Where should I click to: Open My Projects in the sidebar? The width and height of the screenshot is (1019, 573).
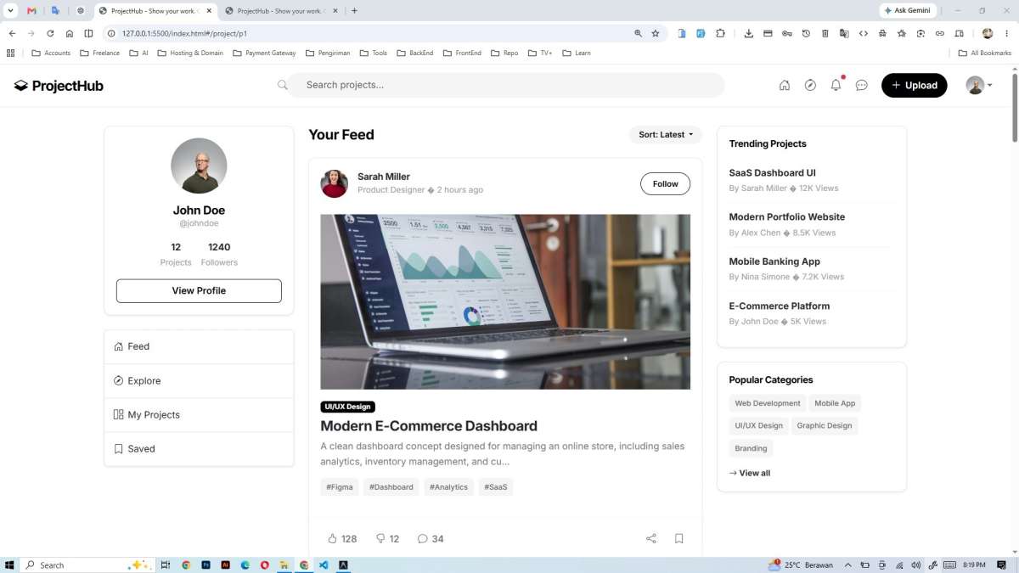coord(199,414)
